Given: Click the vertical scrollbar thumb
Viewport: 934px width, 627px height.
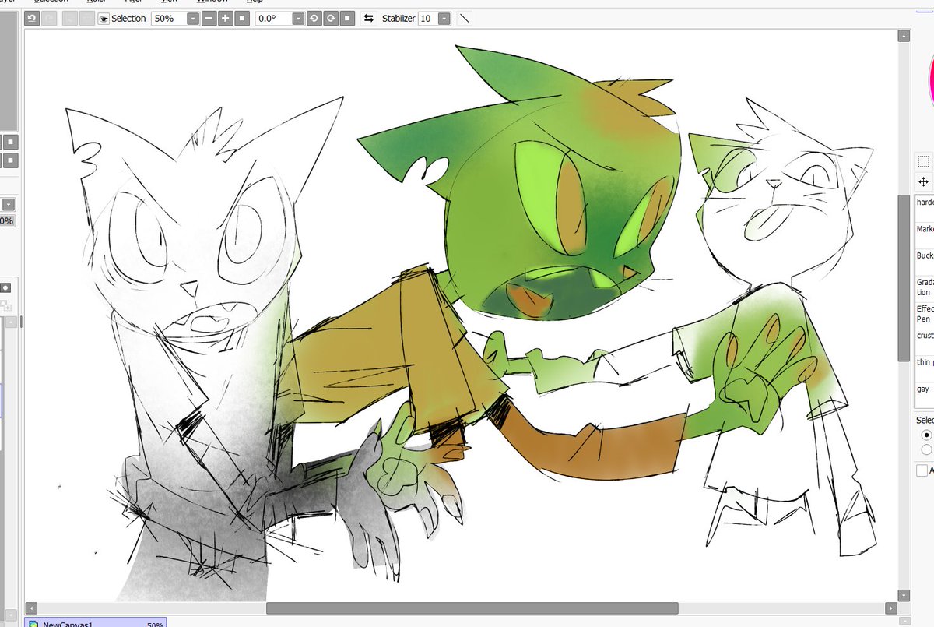Looking at the screenshot, I should [x=904, y=277].
